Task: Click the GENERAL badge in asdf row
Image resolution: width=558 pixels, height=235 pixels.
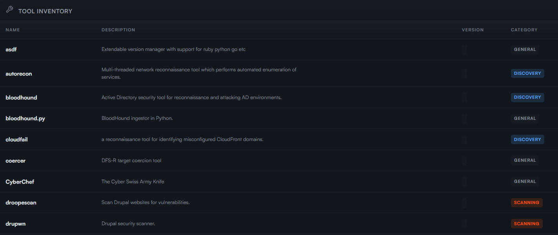Action: [x=525, y=49]
